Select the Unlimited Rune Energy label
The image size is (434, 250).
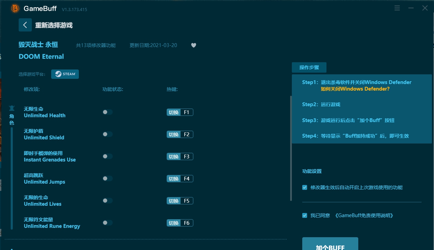point(52,226)
